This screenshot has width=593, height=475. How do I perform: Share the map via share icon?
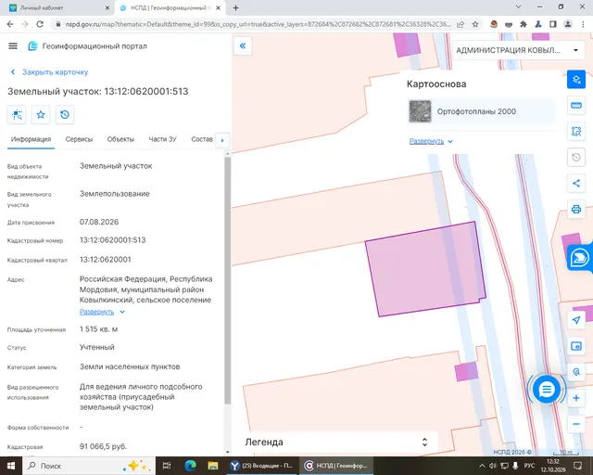576,184
